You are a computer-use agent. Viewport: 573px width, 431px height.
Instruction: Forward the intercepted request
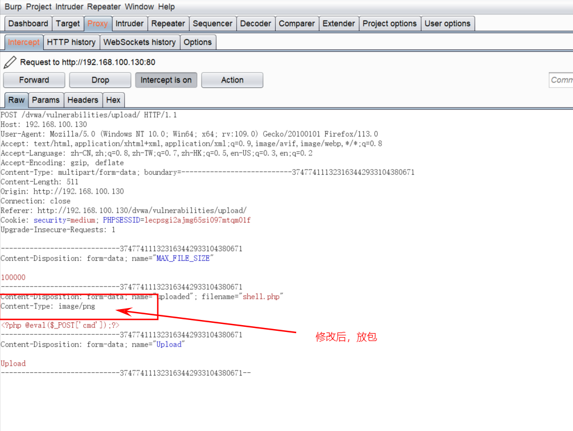(x=34, y=80)
